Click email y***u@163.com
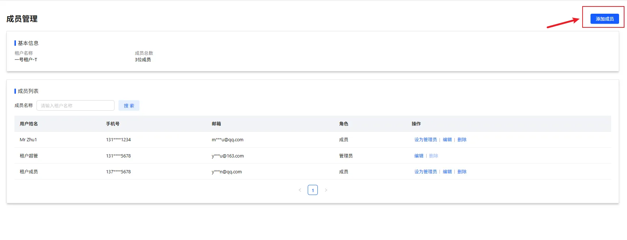The height and width of the screenshot is (240, 627). (228, 156)
